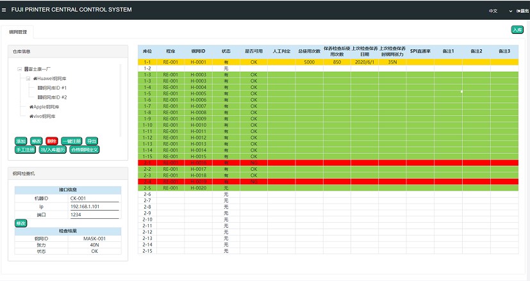Open the Apple钢网库 warehouse node
The height and width of the screenshot is (281, 530).
(x=45, y=107)
